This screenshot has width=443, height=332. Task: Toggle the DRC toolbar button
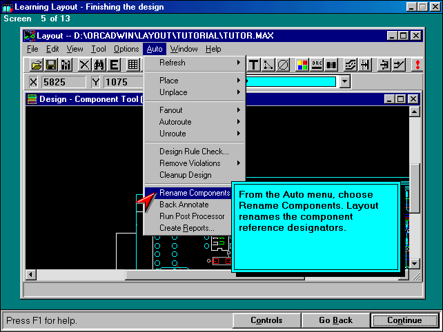317,65
